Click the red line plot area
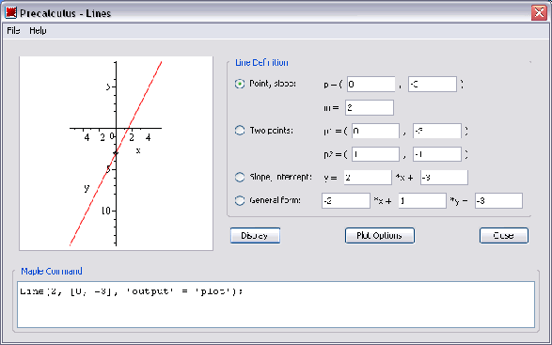The image size is (552, 345). pos(117,153)
